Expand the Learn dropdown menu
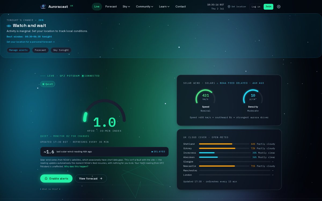The height and width of the screenshot is (201, 322). 164,7
